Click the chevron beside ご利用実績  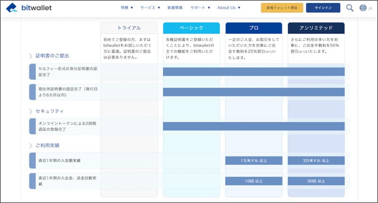[x=31, y=145]
